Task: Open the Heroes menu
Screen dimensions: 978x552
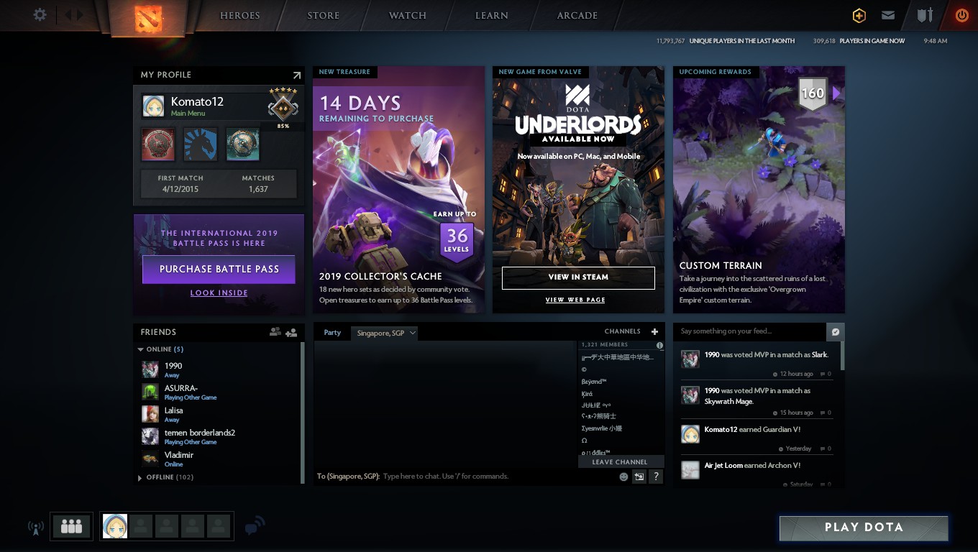Action: pos(239,16)
